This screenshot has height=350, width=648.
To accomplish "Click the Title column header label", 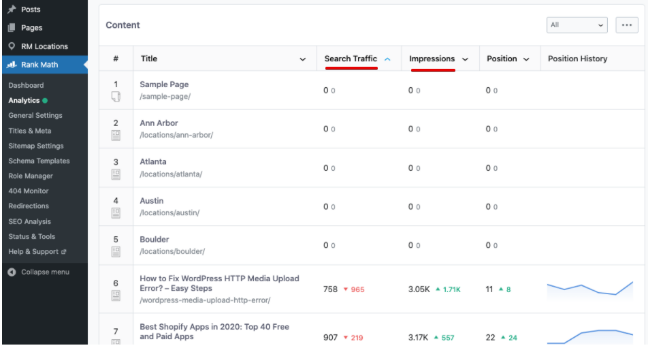I will point(149,59).
